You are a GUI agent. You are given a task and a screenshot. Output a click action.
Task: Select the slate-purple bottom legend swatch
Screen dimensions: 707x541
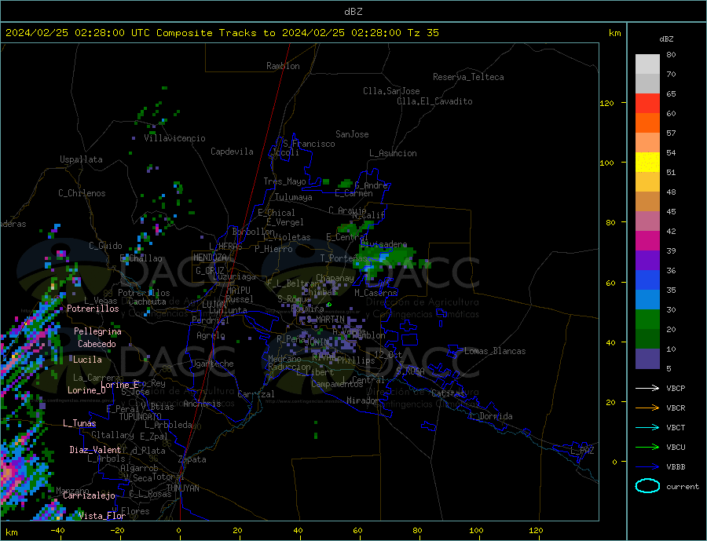(x=647, y=359)
